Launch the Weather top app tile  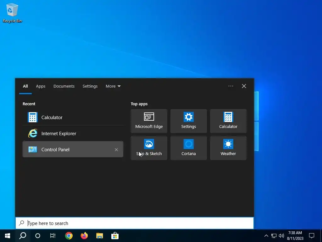point(228,148)
